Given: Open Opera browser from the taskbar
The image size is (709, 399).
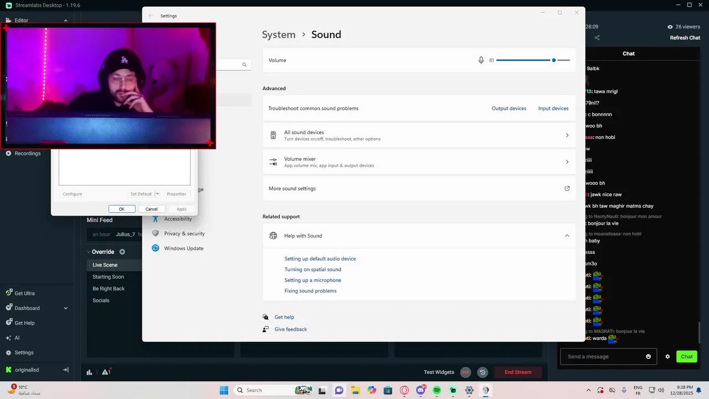Looking at the screenshot, I should click(405, 390).
